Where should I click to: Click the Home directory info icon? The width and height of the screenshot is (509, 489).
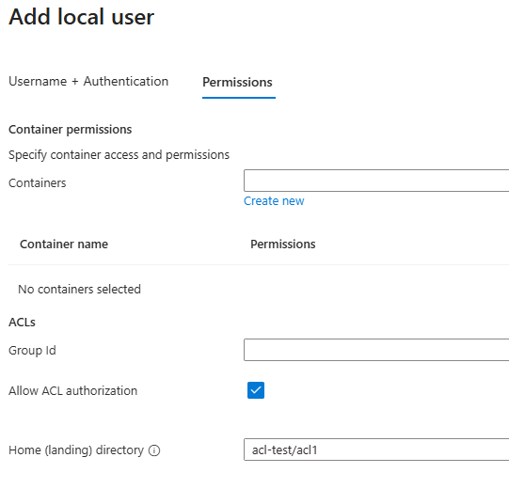coord(154,450)
